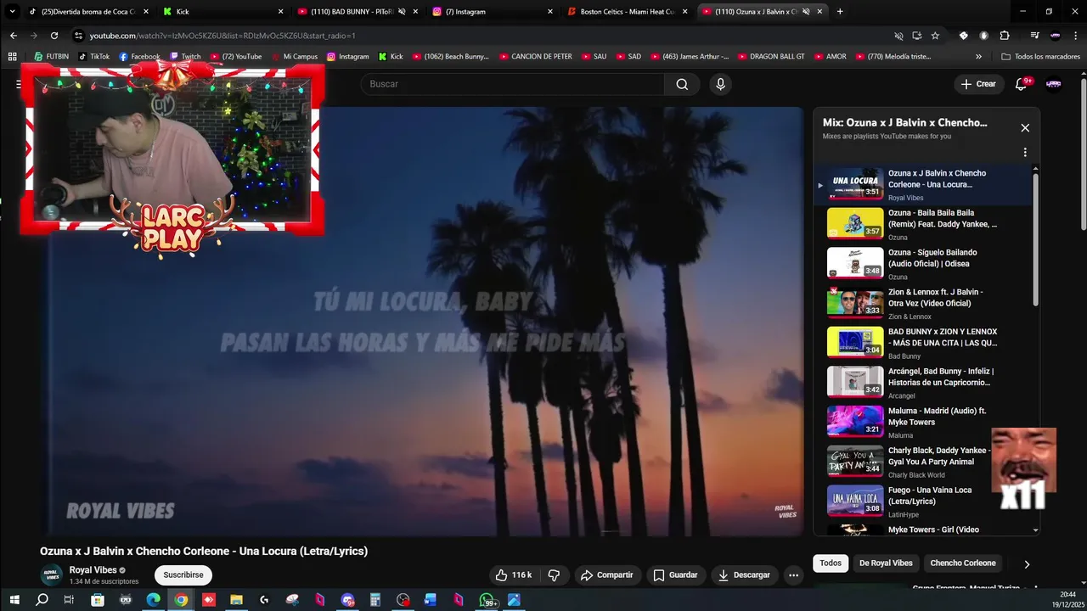Screen dimensions: 1087x611
Task: Open the tab search dropdown arrow
Action: [x=12, y=11]
